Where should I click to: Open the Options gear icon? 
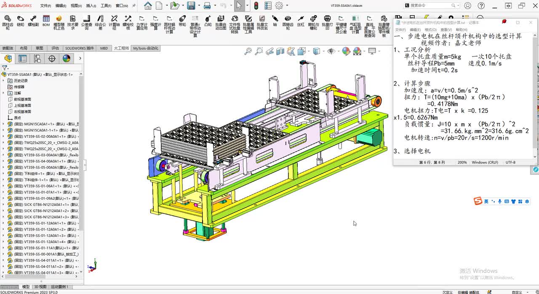(279, 6)
